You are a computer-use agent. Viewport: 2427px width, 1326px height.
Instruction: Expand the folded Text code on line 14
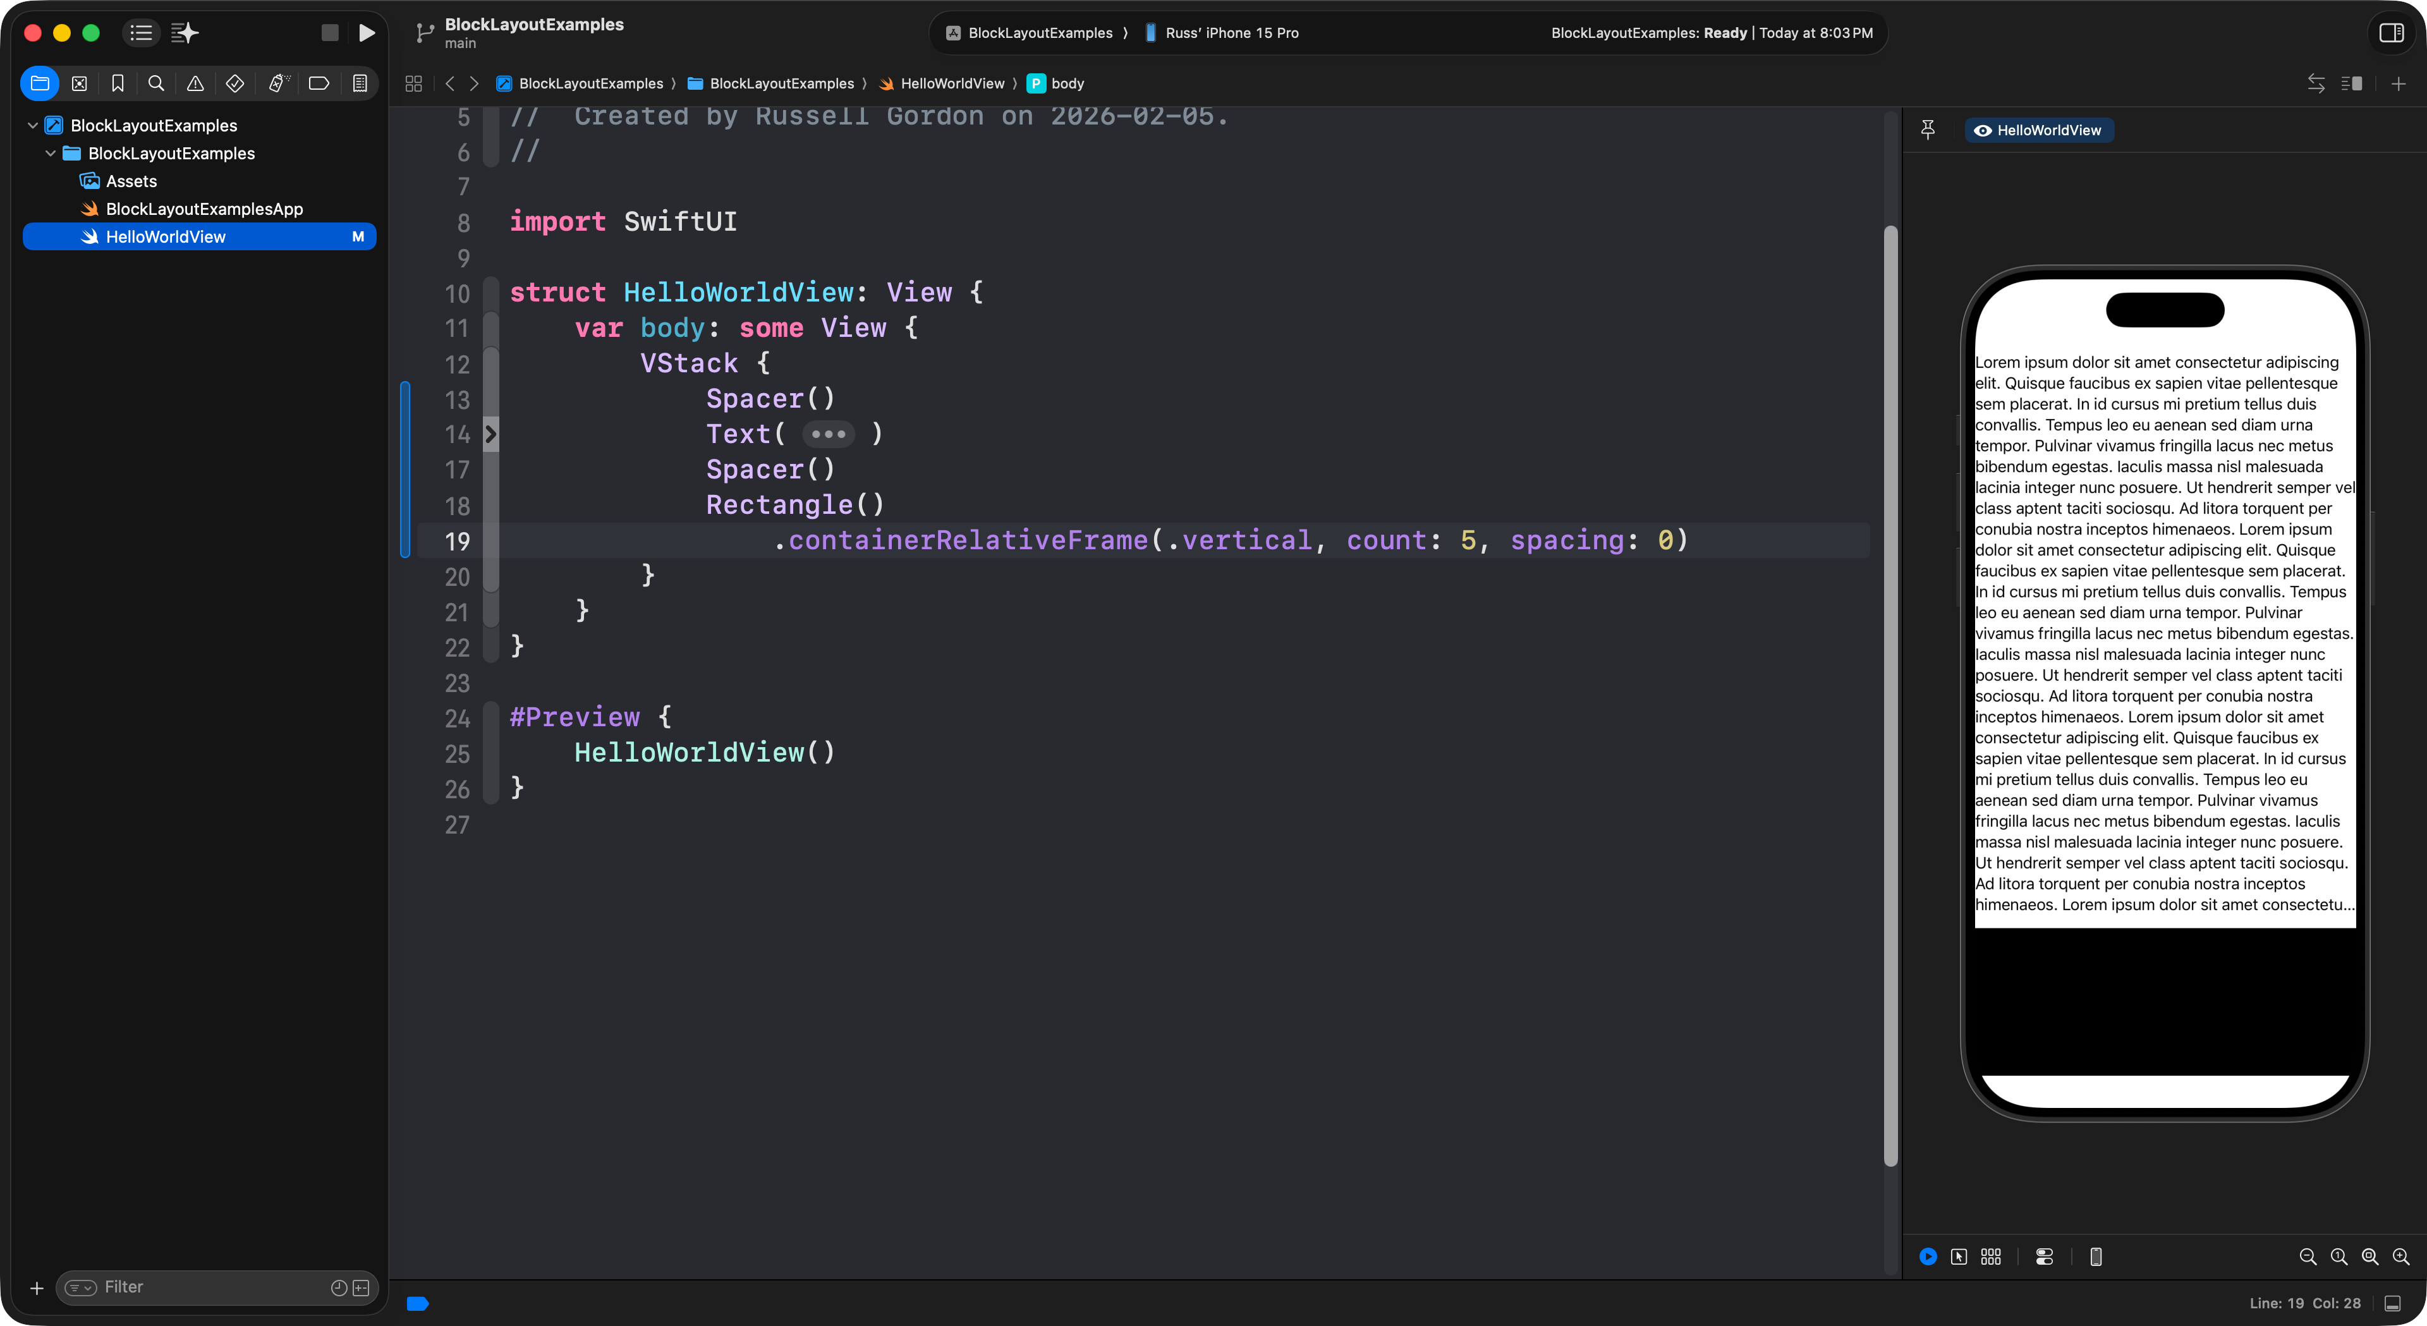click(x=828, y=434)
